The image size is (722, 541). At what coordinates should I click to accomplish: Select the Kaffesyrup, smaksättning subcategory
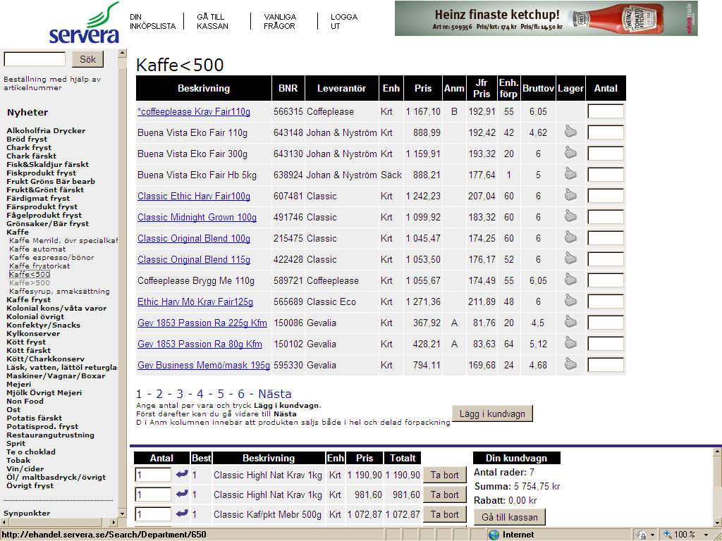(59, 292)
